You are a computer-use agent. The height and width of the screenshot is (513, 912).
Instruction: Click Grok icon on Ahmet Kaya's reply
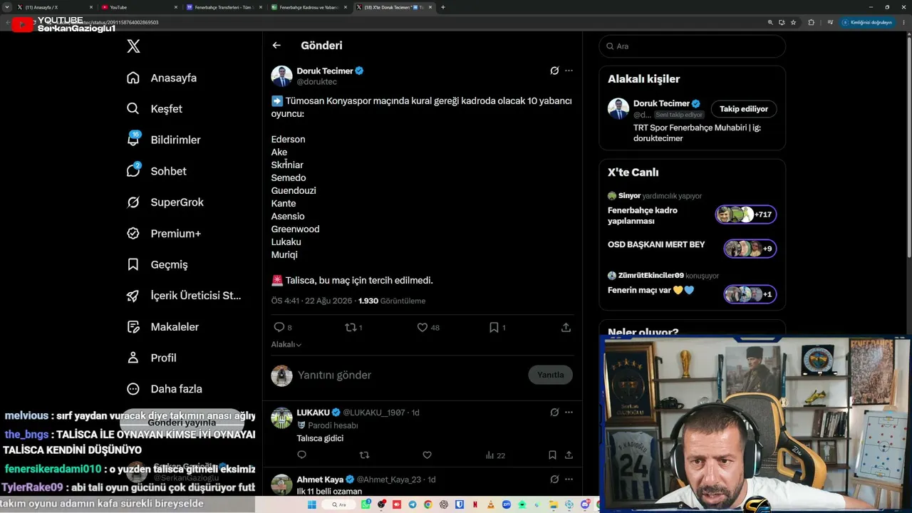554,479
